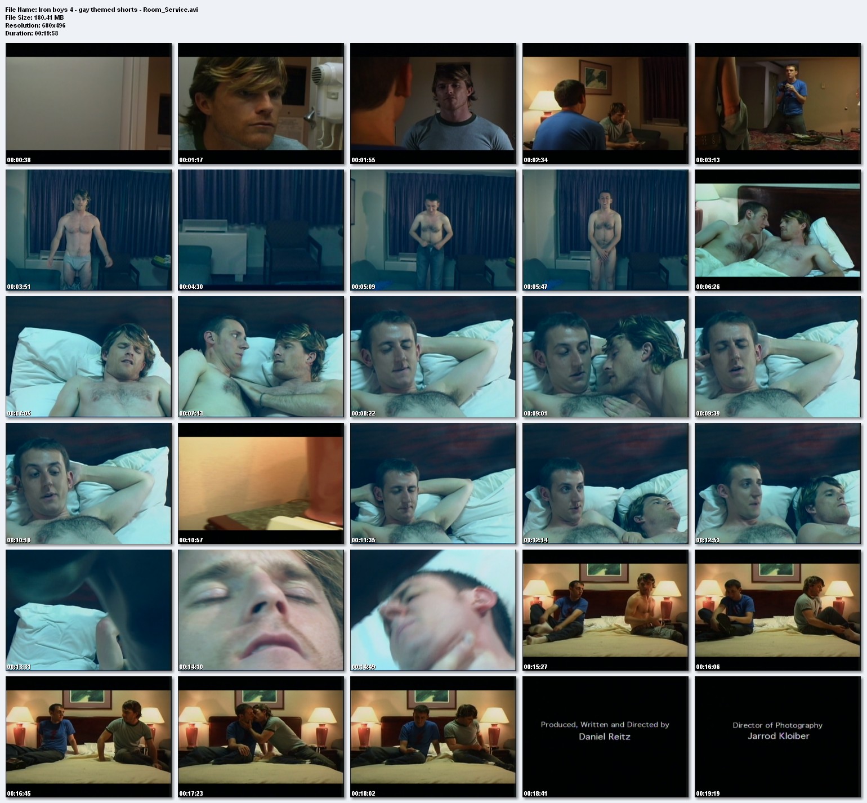
Task: Open the thumbnail at 00:02:34
Action: [605, 103]
